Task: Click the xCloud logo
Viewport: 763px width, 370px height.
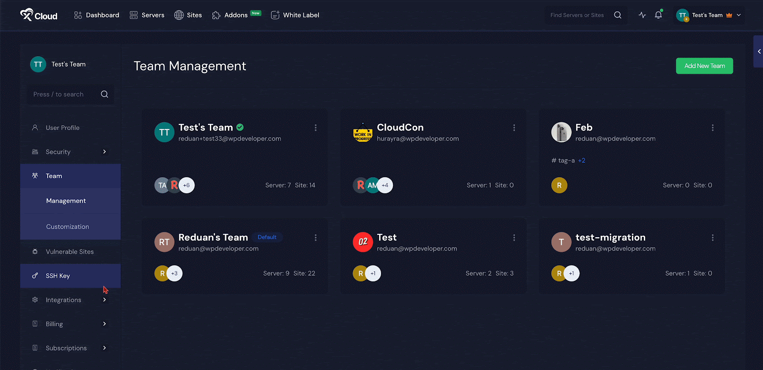Action: click(x=39, y=15)
